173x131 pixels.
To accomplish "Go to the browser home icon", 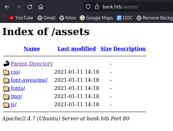I will pyautogui.click(x=41, y=7).
